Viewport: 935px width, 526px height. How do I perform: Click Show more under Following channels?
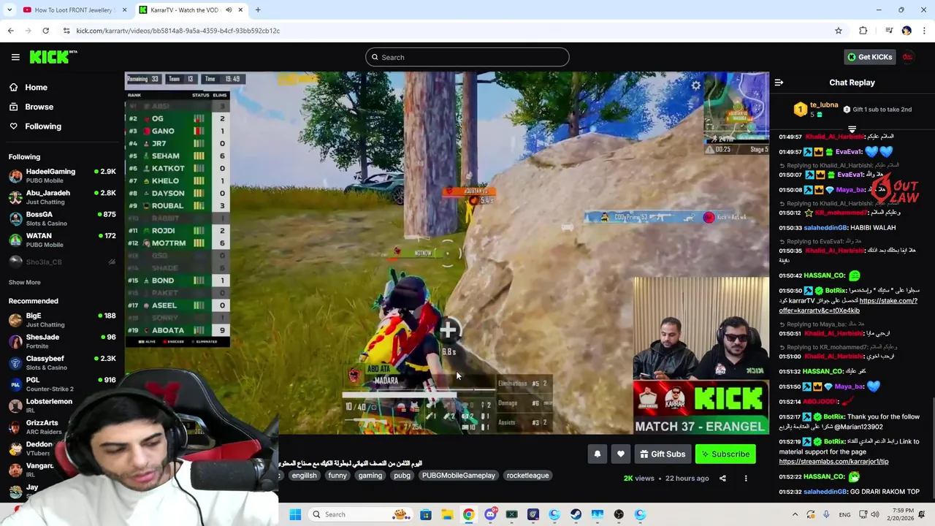click(x=24, y=282)
